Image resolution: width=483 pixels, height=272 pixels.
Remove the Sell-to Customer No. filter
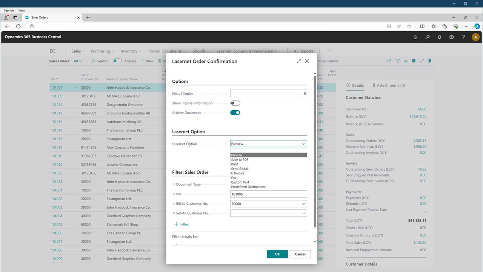174,213
